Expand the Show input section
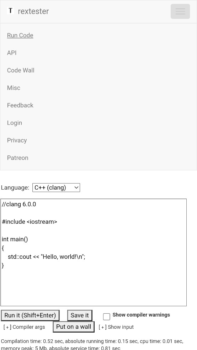 tap(116, 327)
